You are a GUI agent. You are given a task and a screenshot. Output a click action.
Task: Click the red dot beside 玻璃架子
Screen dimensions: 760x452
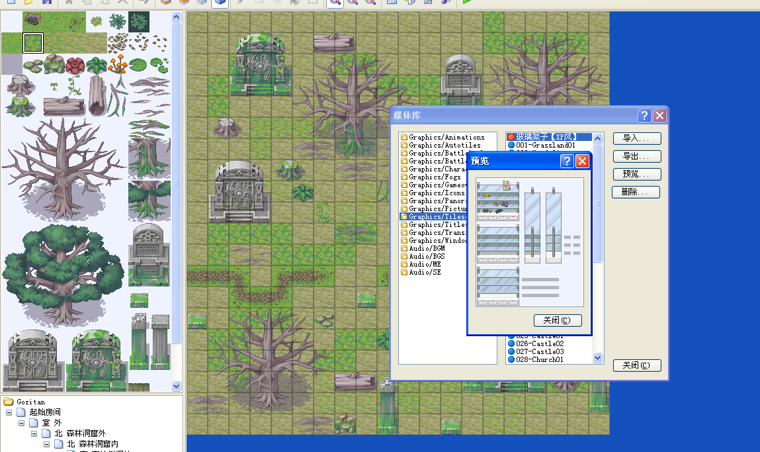[x=511, y=137]
